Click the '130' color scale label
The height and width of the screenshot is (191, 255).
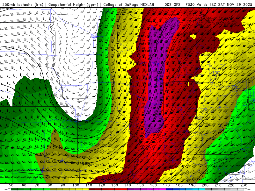[x=114, y=185]
